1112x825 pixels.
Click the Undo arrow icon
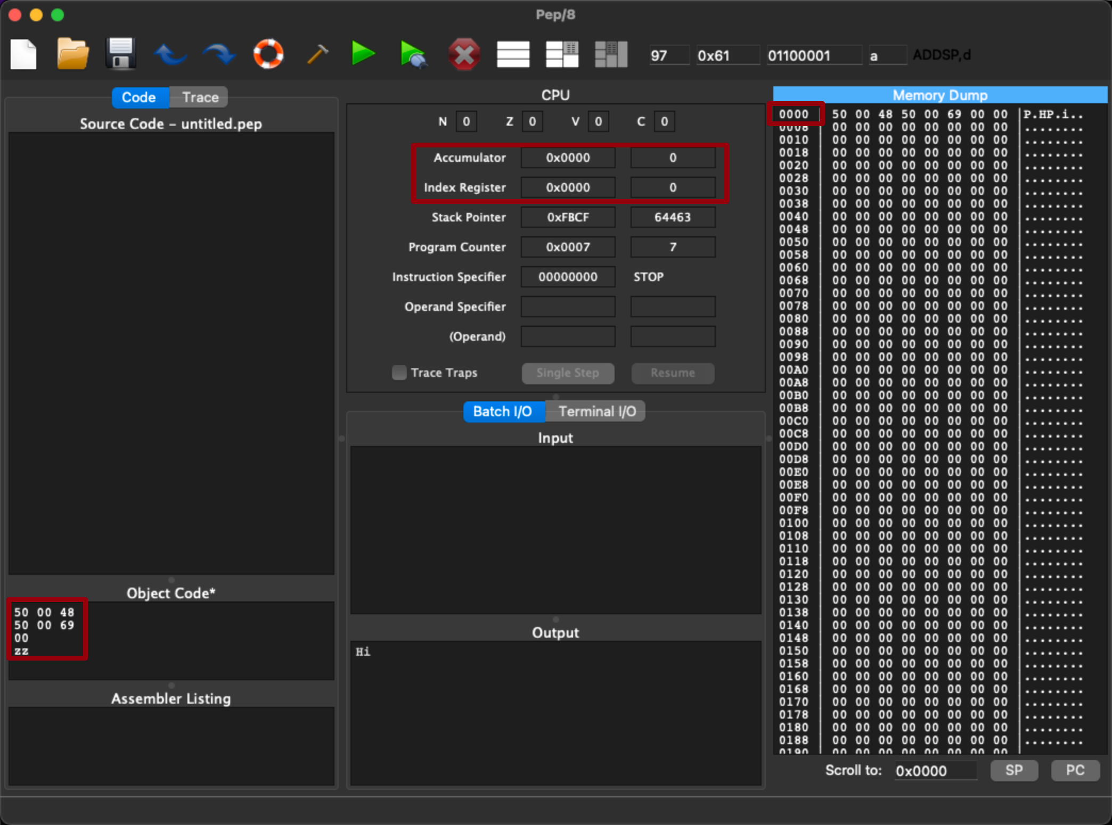(170, 54)
